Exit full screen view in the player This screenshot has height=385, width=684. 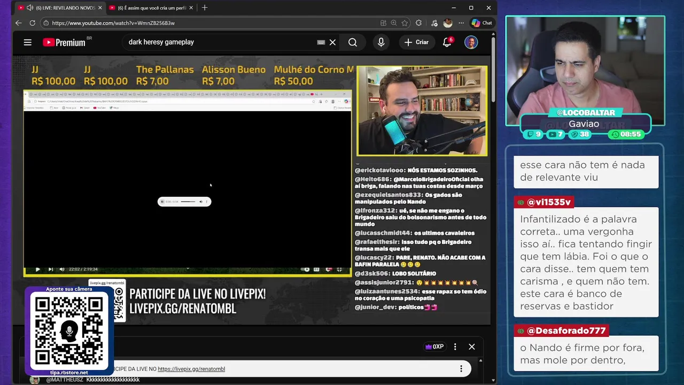(339, 269)
